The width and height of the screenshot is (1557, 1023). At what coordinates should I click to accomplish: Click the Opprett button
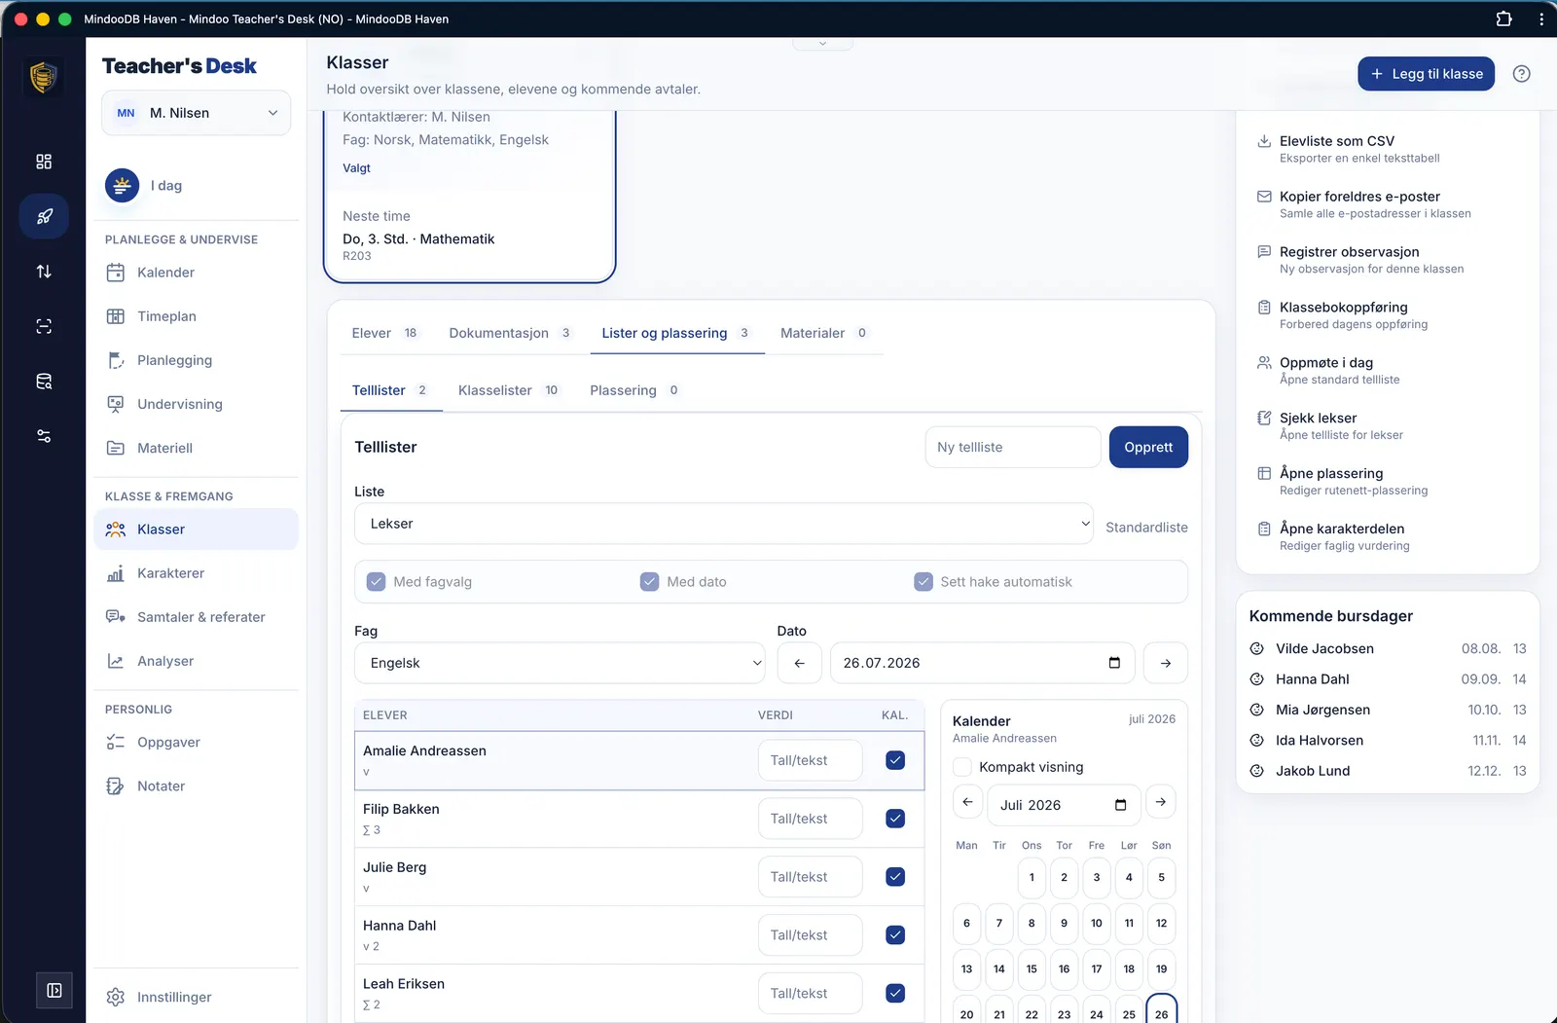click(1148, 447)
